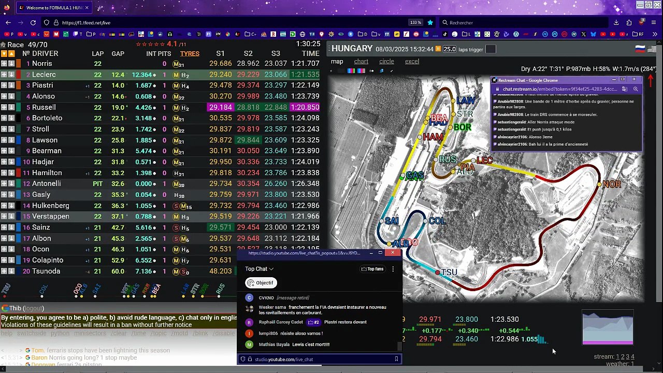Click the plus icon on Norris row

(x=4, y=64)
